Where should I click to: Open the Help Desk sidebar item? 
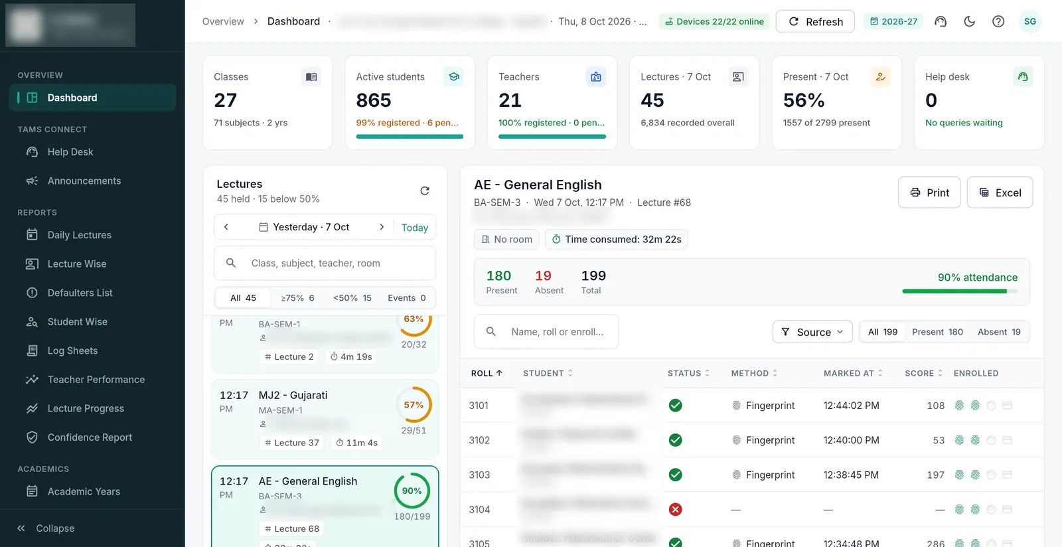(x=92, y=152)
